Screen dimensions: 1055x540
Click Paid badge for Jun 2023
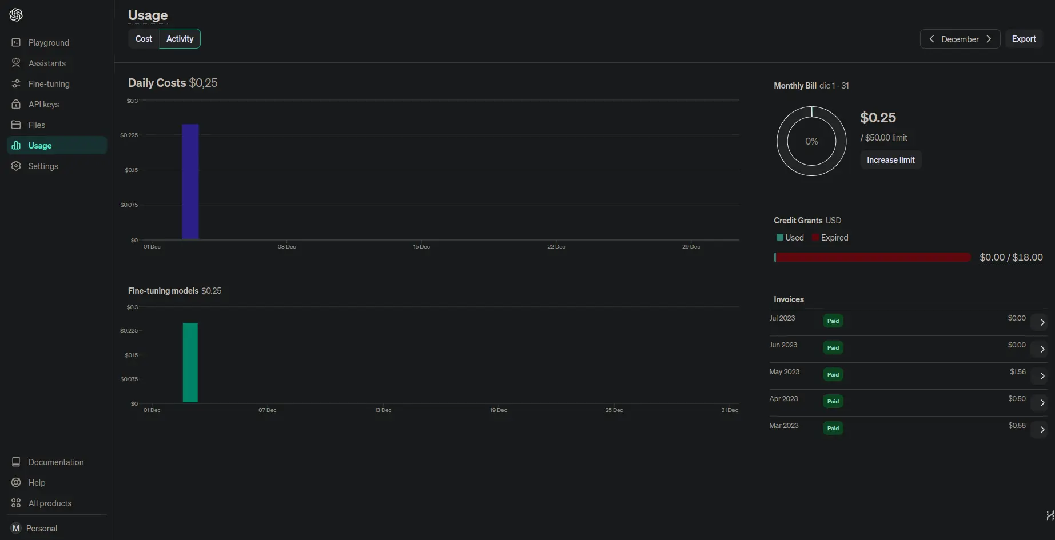pos(833,347)
